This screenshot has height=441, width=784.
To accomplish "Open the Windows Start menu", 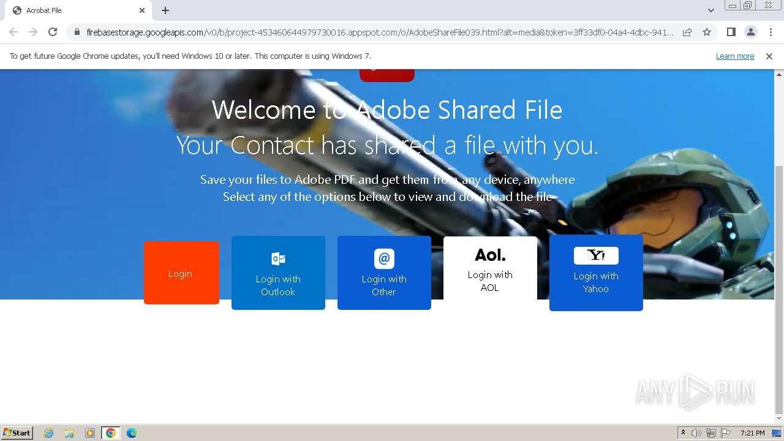I will click(x=17, y=433).
